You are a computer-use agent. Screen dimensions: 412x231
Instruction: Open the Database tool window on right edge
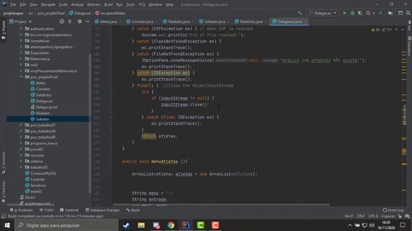[x=409, y=46]
